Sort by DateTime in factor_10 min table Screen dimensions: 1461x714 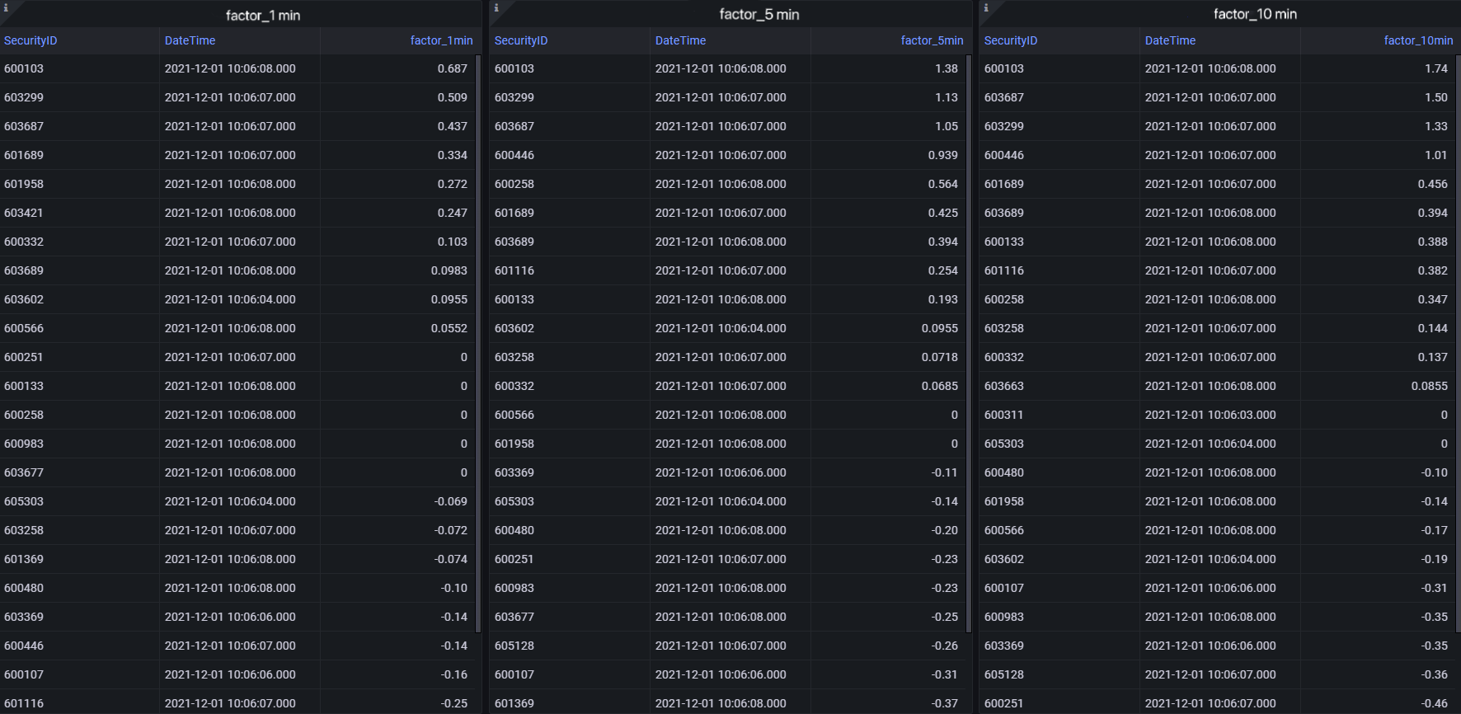coord(1170,40)
